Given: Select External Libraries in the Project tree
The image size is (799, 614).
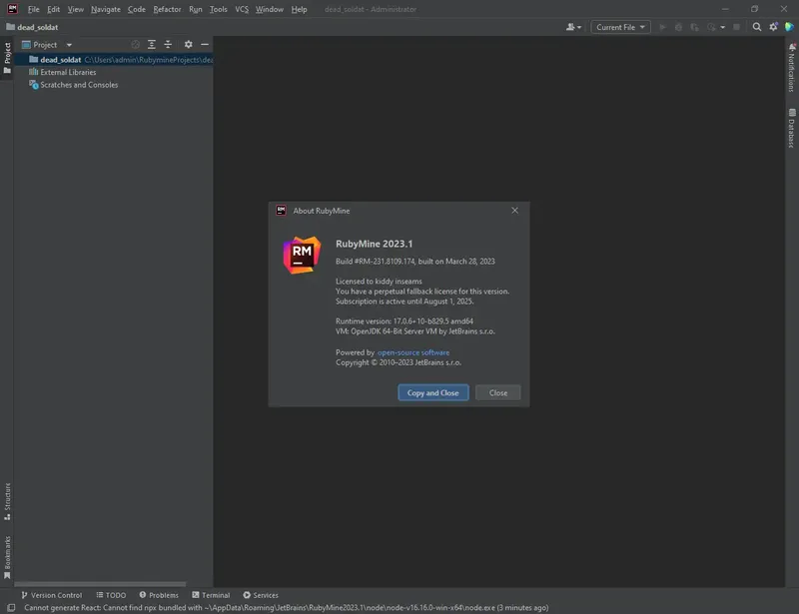Looking at the screenshot, I should click(x=69, y=72).
